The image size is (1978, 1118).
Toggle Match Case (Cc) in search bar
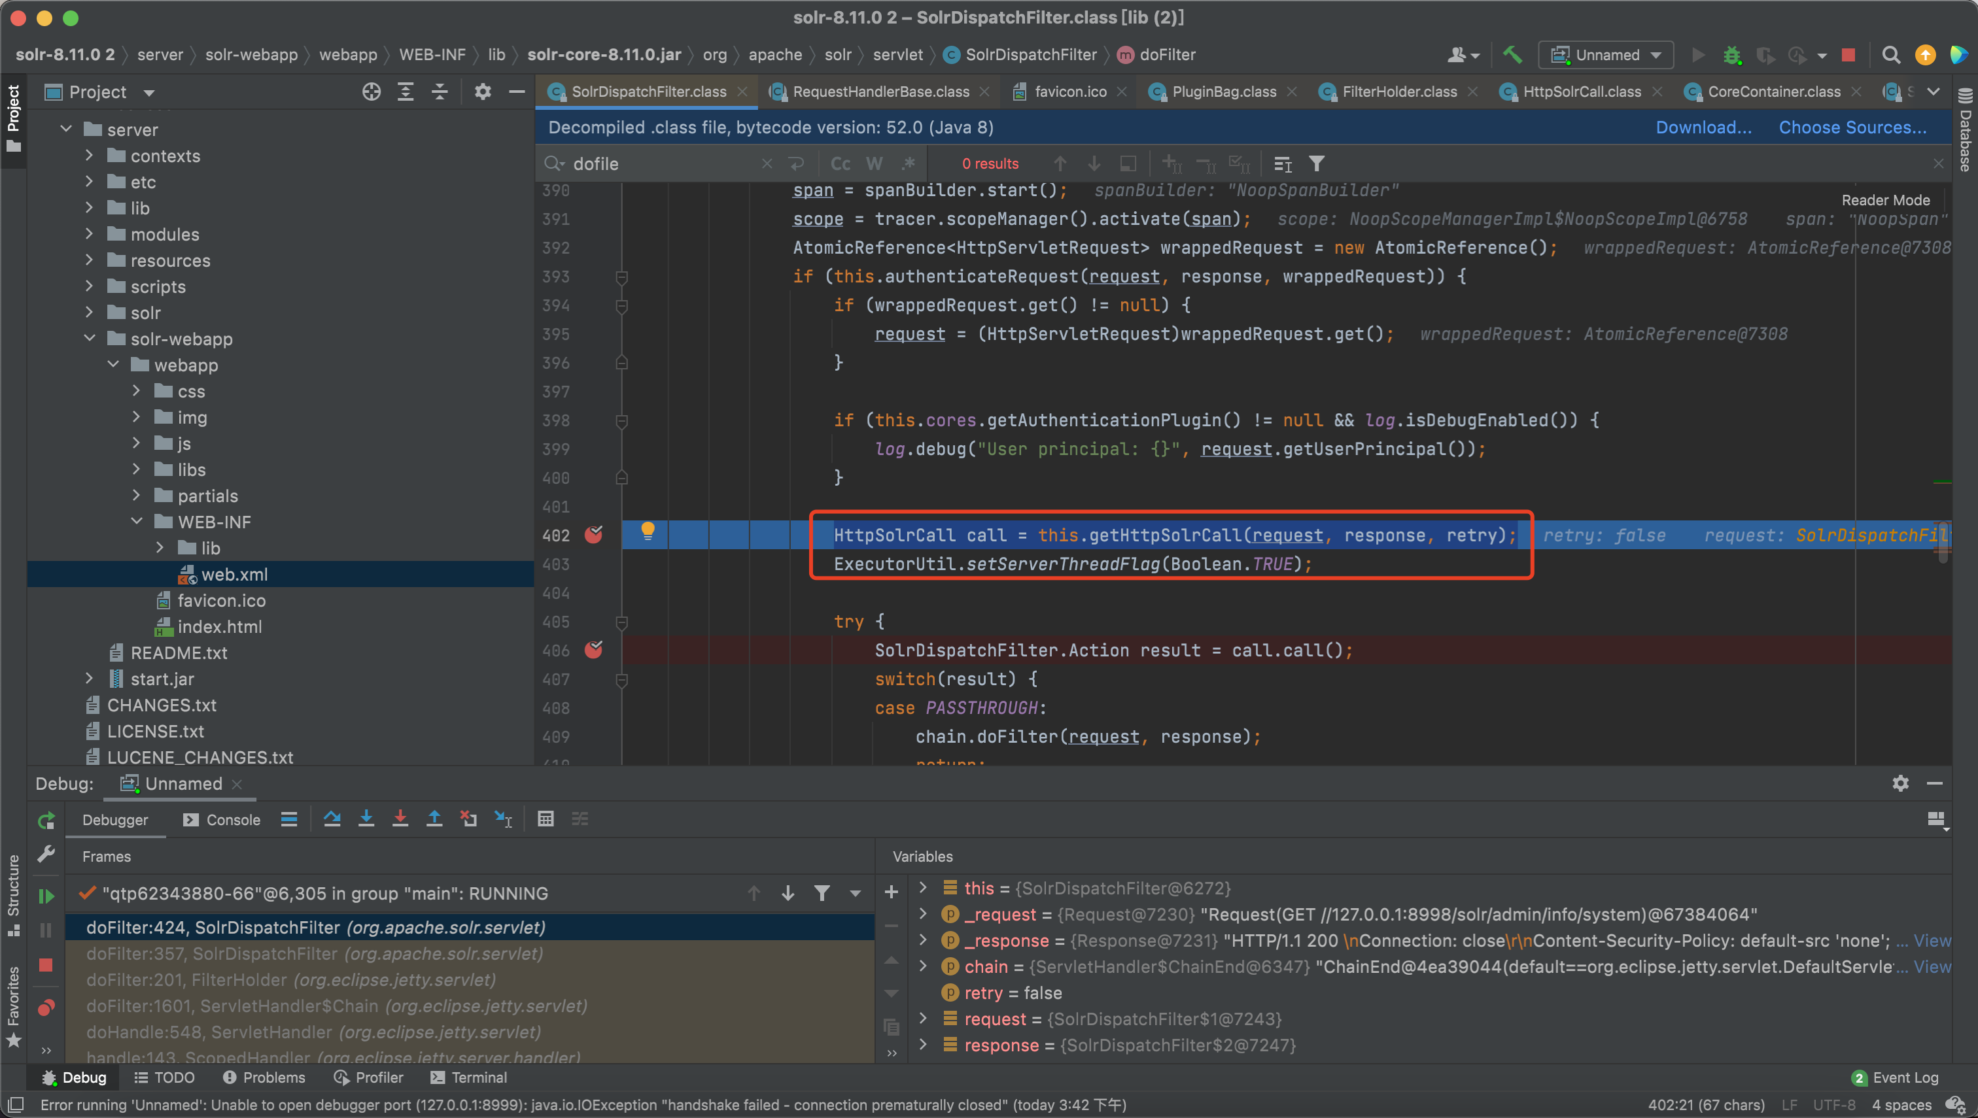[x=841, y=163]
